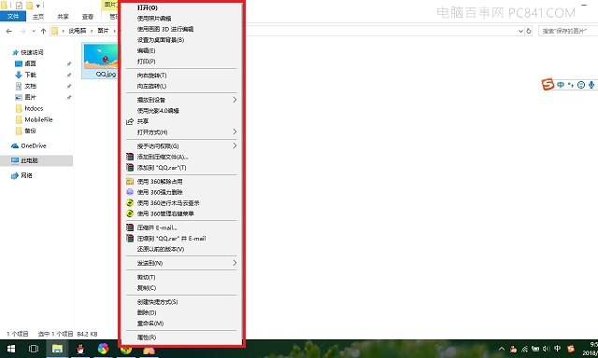Show hidden tray icons chevron
598x358 pixels.
[x=502, y=349]
